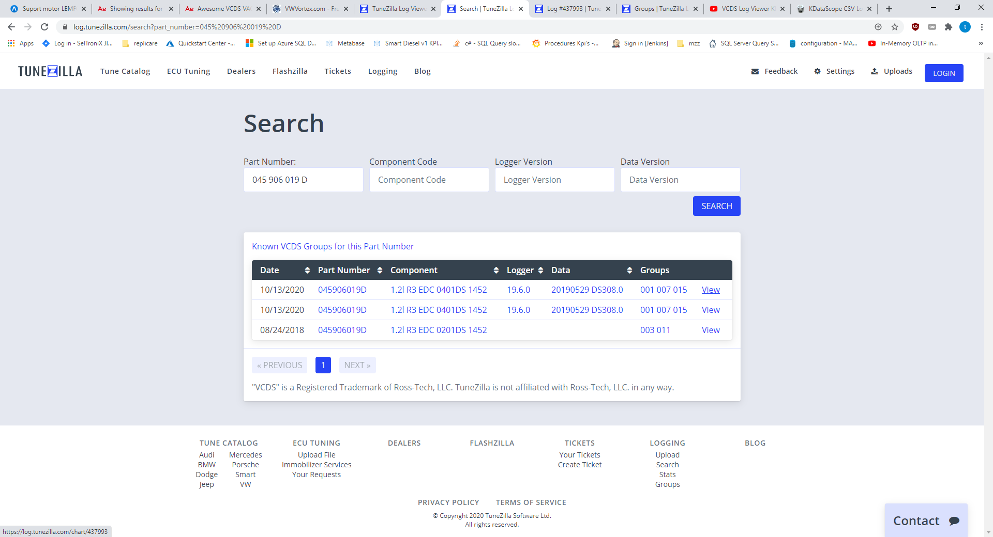Sort table by Date column

307,270
